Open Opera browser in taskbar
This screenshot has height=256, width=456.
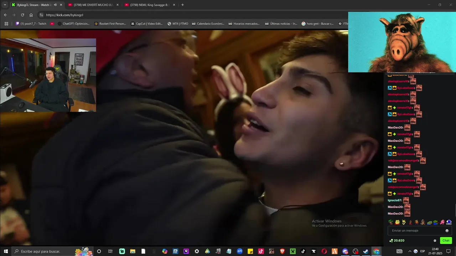tap(324, 251)
